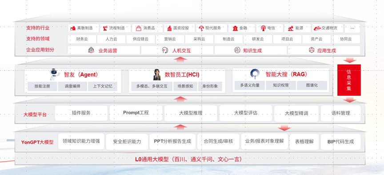Select the signal tower icon for 电信
This screenshot has height=175, width=384.
pyautogui.click(x=263, y=28)
